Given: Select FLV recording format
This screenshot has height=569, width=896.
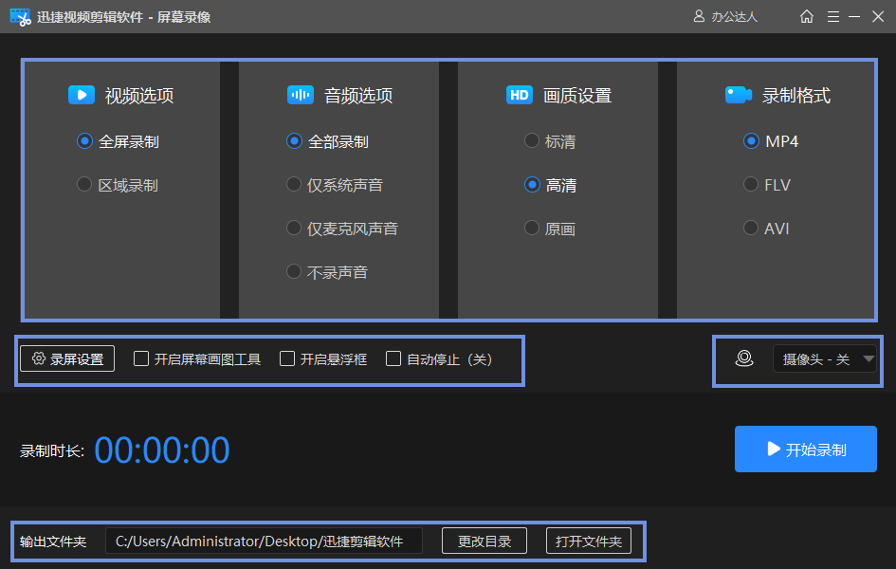Looking at the screenshot, I should (x=751, y=184).
